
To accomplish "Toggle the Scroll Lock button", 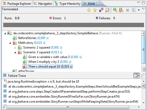I will 107,10.
